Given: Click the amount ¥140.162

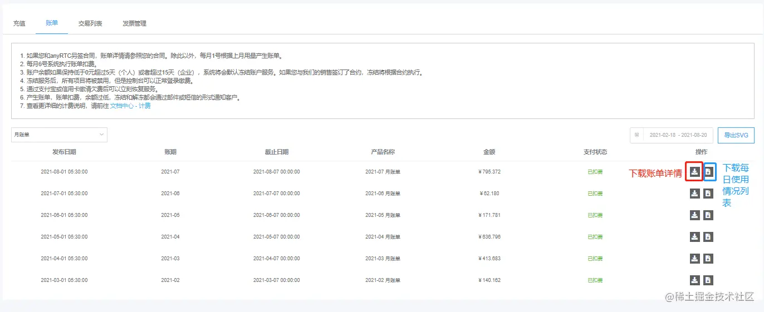Looking at the screenshot, I should click(x=489, y=280).
